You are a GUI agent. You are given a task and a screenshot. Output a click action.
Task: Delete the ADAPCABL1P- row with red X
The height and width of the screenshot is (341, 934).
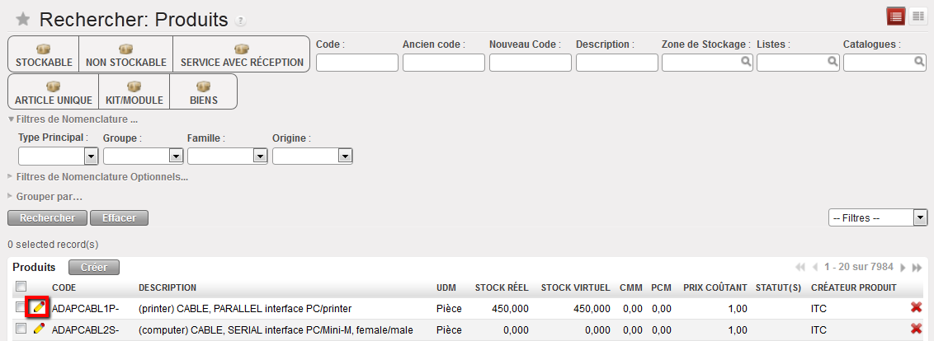coord(916,308)
